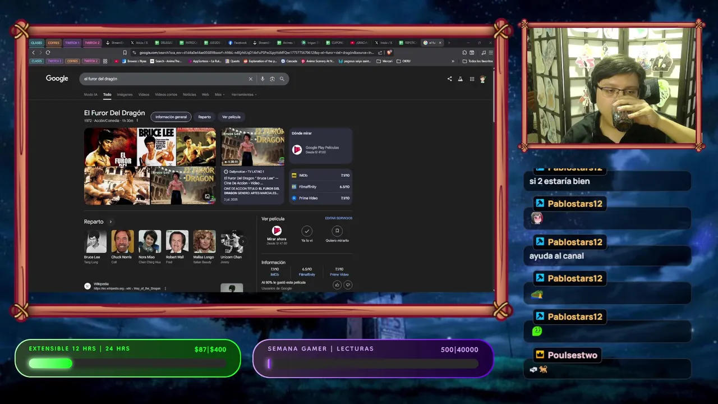Open the Herramientas dropdown

(x=244, y=94)
